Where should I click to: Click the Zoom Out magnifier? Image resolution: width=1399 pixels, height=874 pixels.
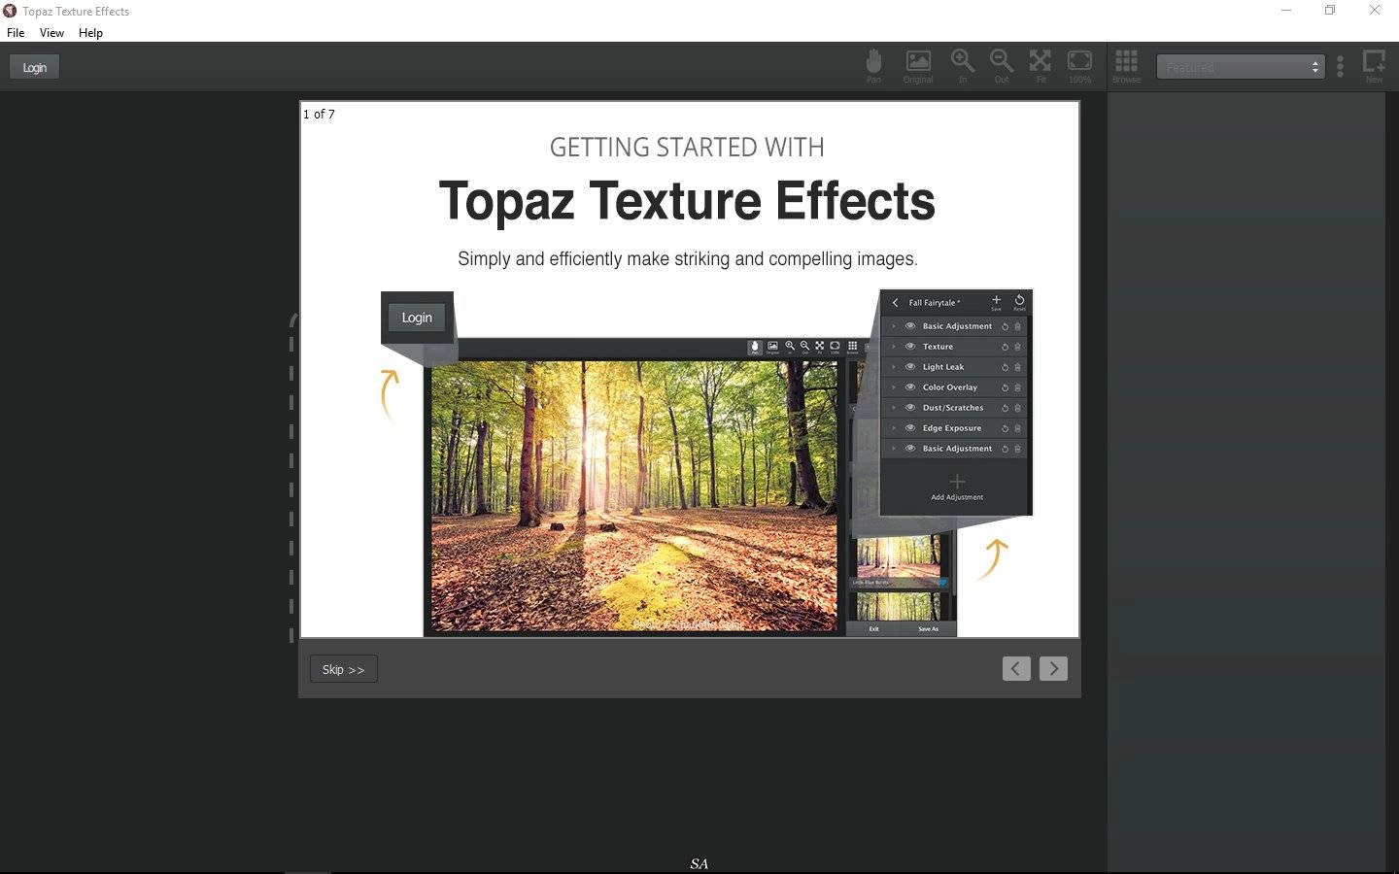[1002, 66]
